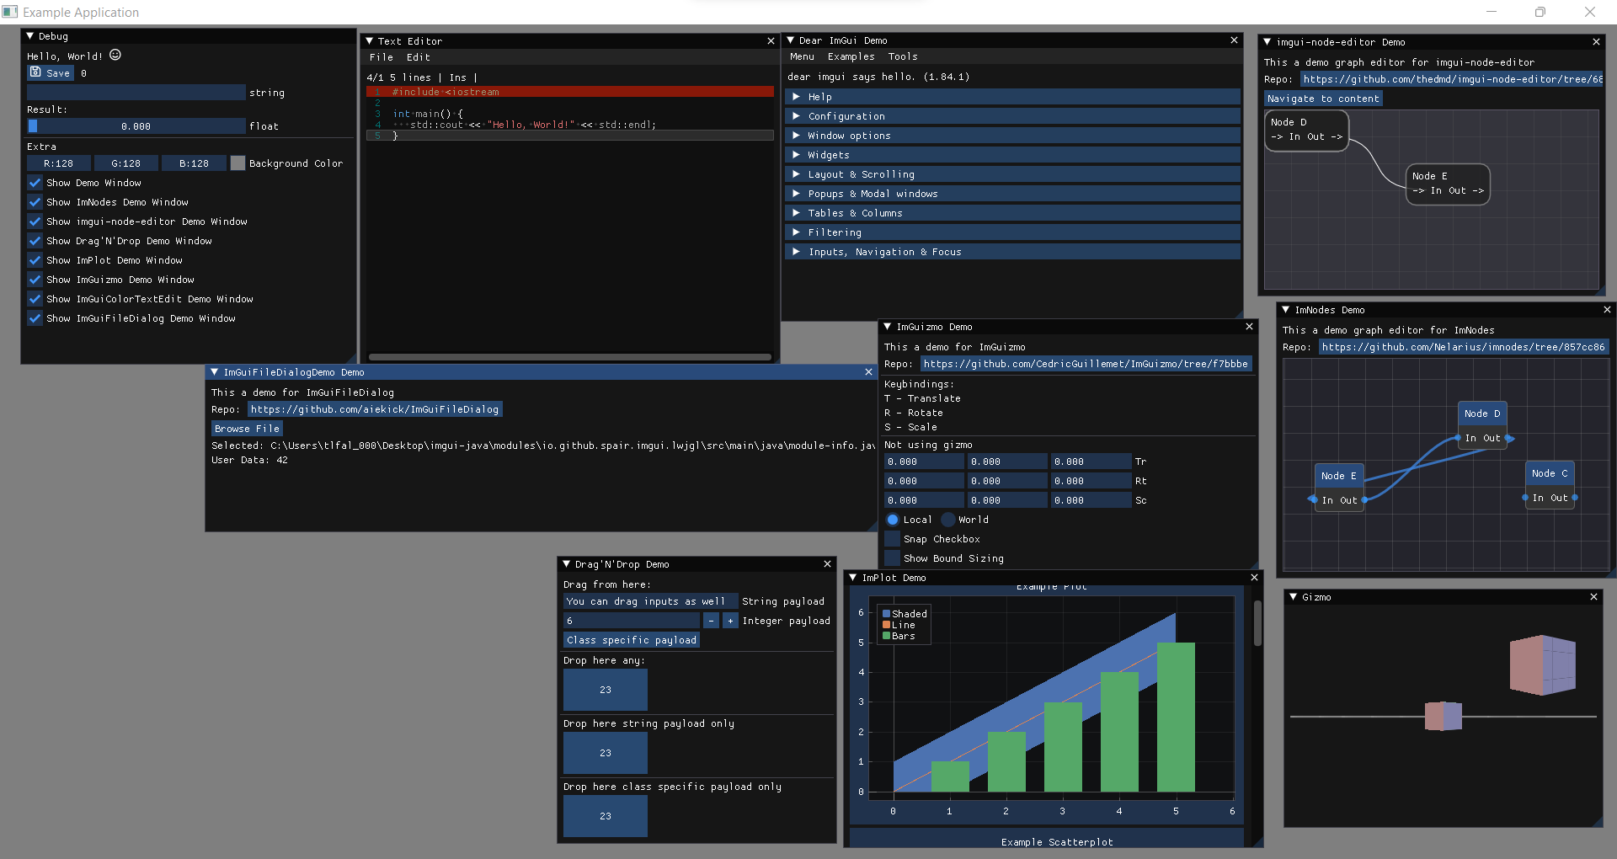Enable the Snap Checkbox option
The width and height of the screenshot is (1617, 859).
(892, 539)
